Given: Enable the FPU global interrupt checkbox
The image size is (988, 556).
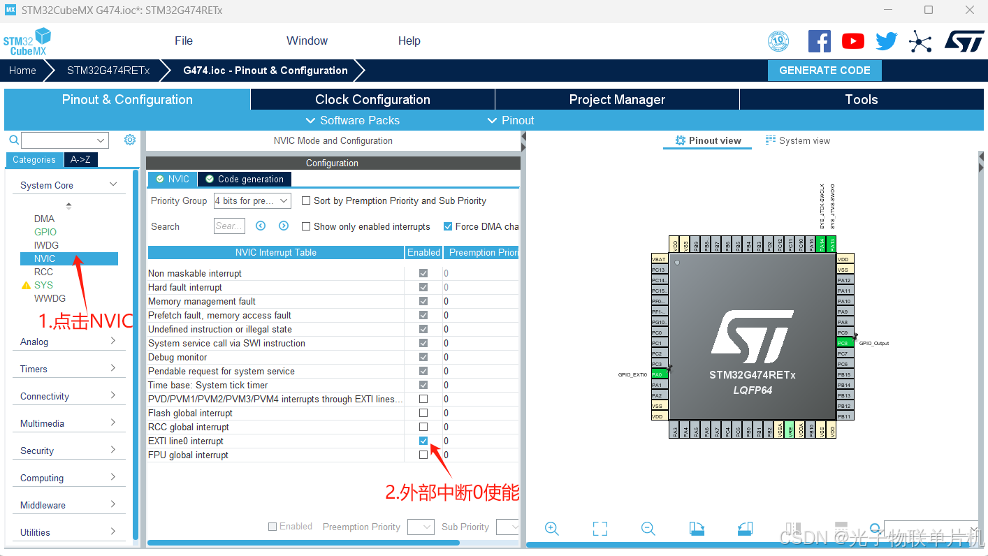Looking at the screenshot, I should click(x=423, y=455).
